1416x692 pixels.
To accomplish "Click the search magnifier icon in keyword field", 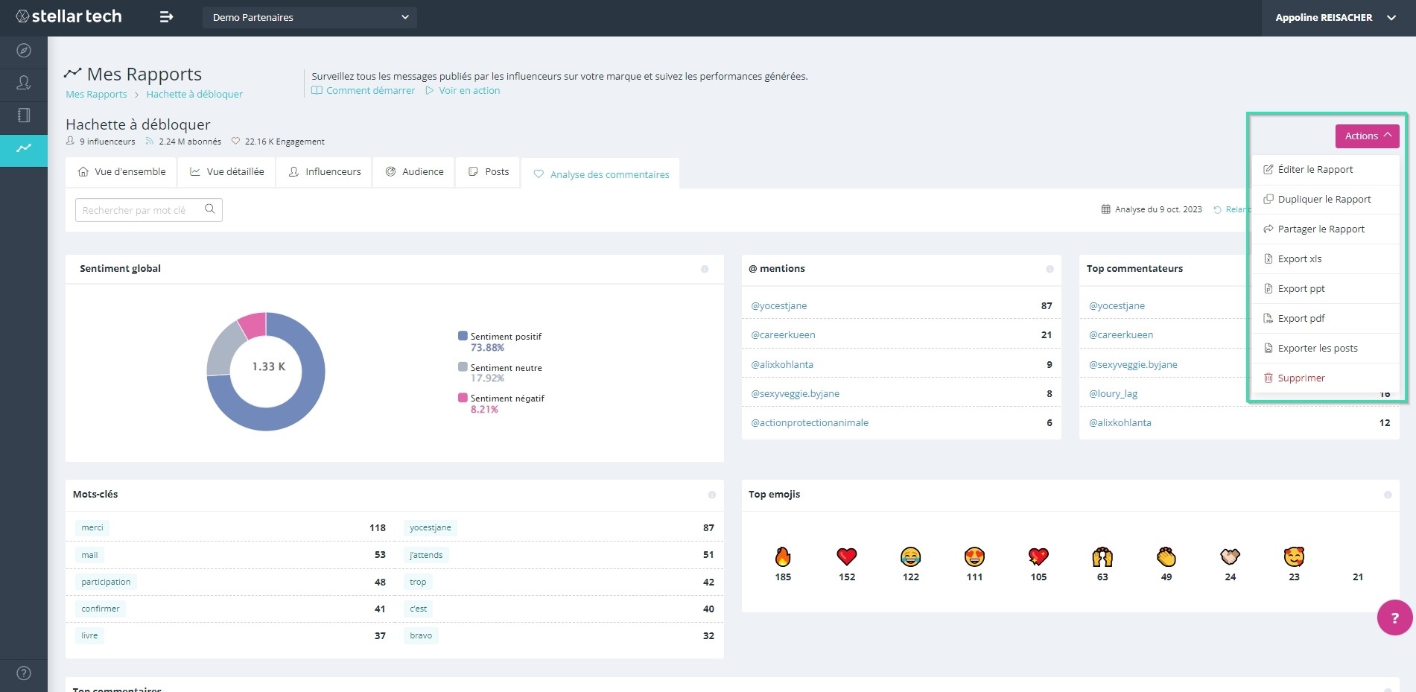I will [210, 209].
